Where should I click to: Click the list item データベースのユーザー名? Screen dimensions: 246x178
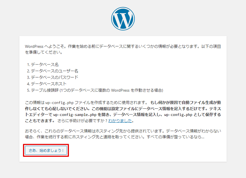[x=54, y=71]
